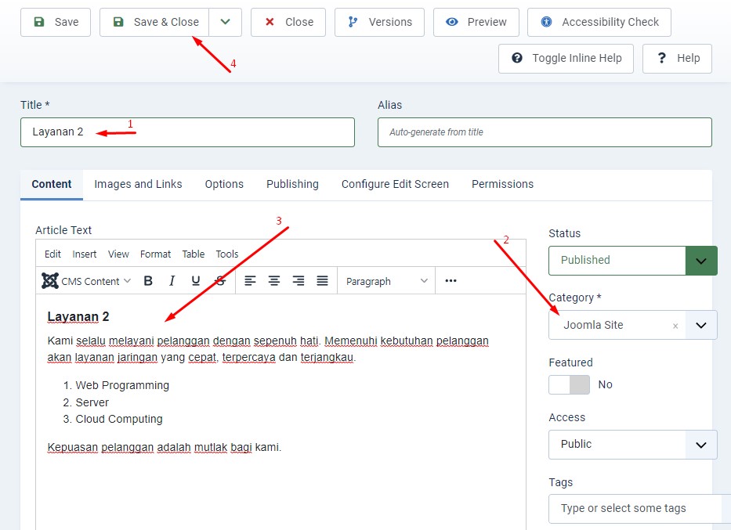This screenshot has width=731, height=530.
Task: Align text right in editor
Action: 299,281
